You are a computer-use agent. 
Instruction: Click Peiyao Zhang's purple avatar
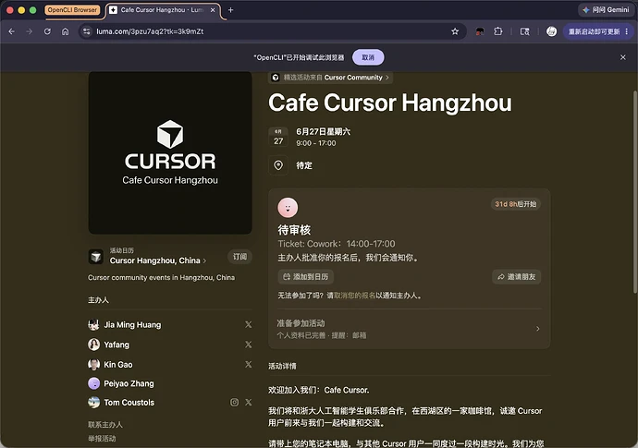[x=93, y=383]
